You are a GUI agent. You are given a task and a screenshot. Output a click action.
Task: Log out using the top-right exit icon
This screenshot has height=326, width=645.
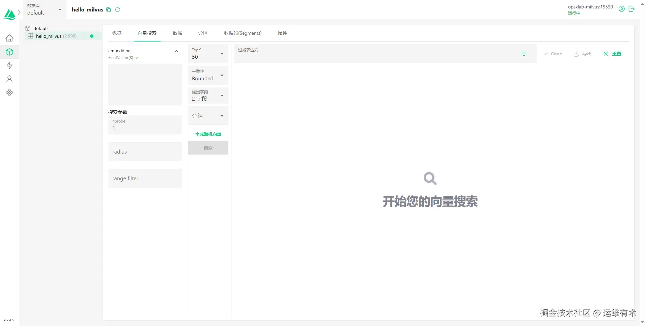[x=632, y=9]
